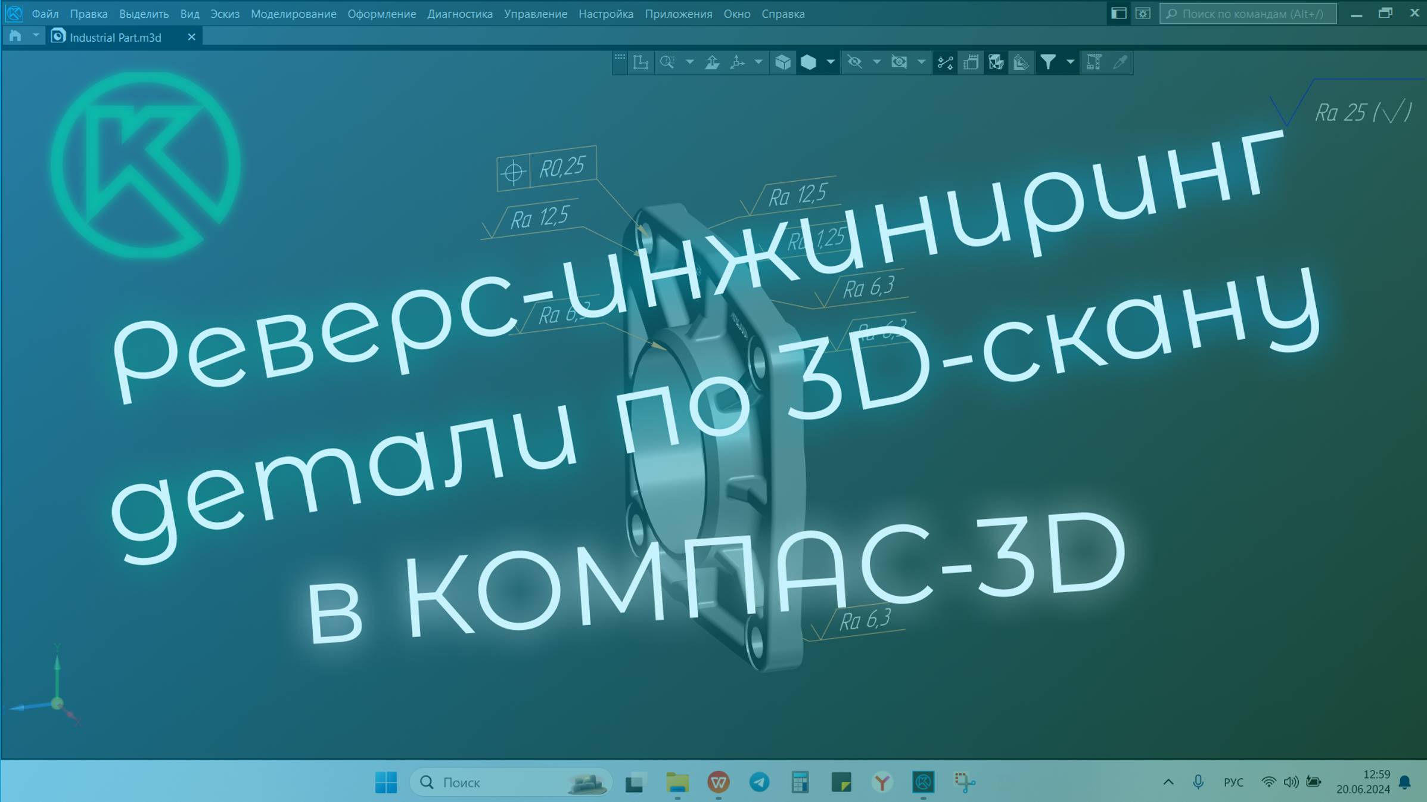Click the eyedropper copy-properties icon
This screenshot has width=1427, height=802.
1120,62
